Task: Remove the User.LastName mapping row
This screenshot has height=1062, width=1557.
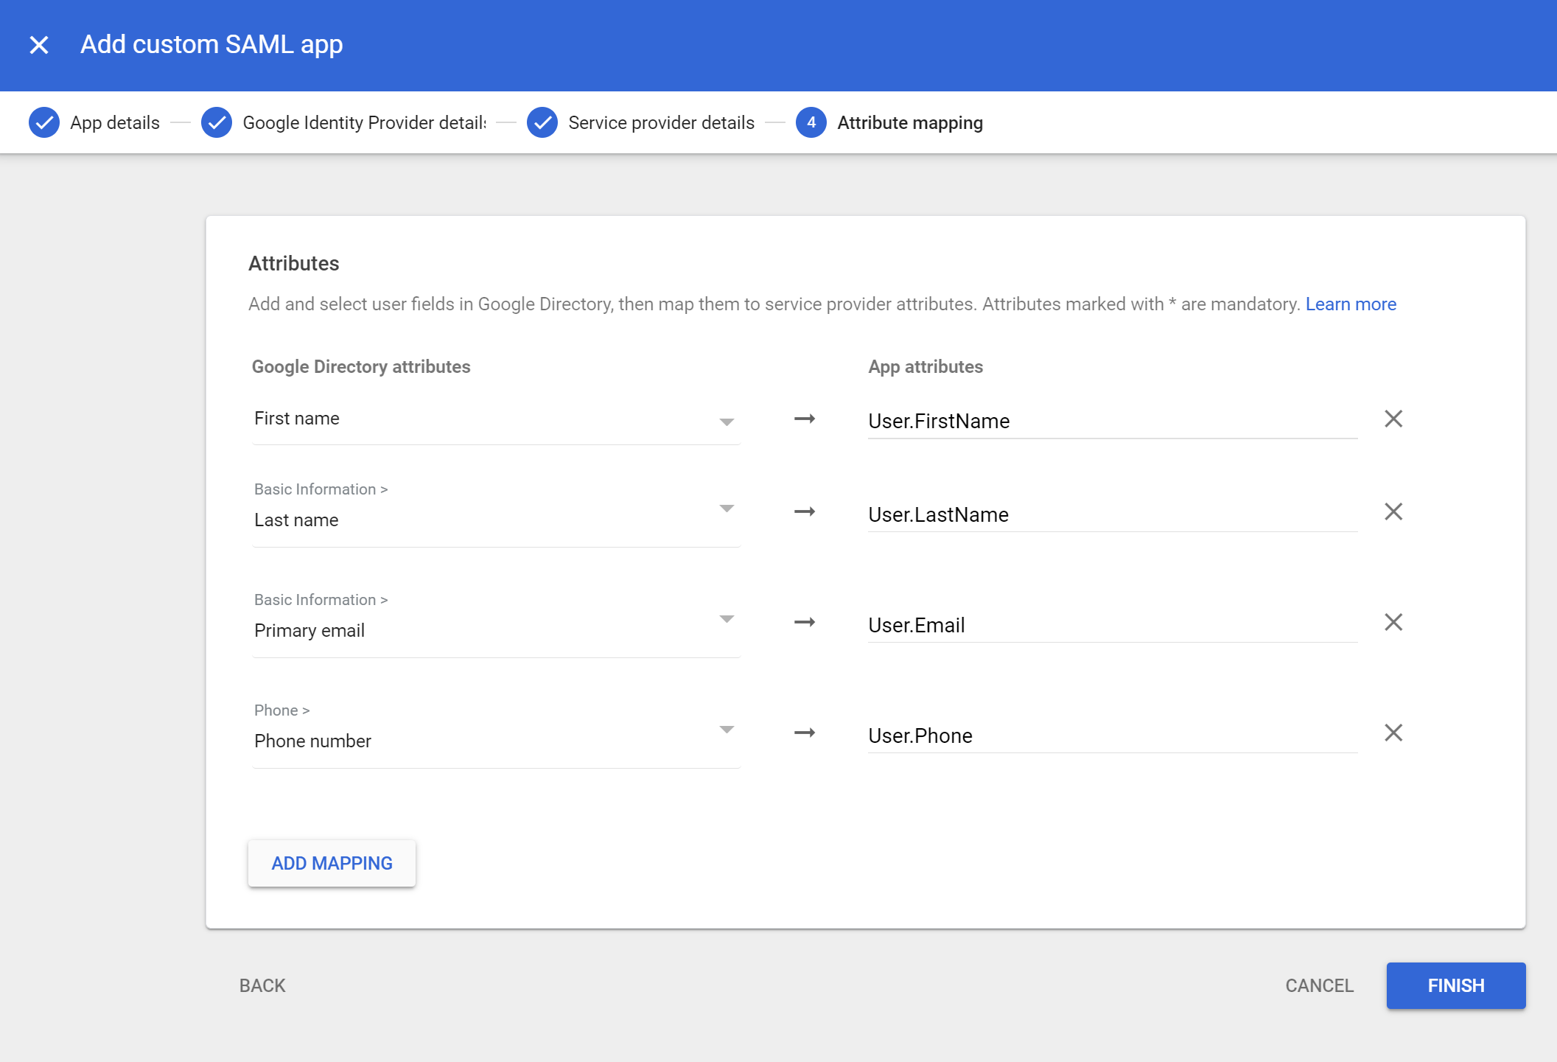Action: (x=1393, y=511)
